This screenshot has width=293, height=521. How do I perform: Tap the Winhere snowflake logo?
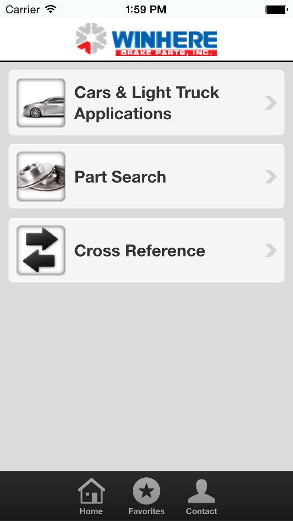90,39
